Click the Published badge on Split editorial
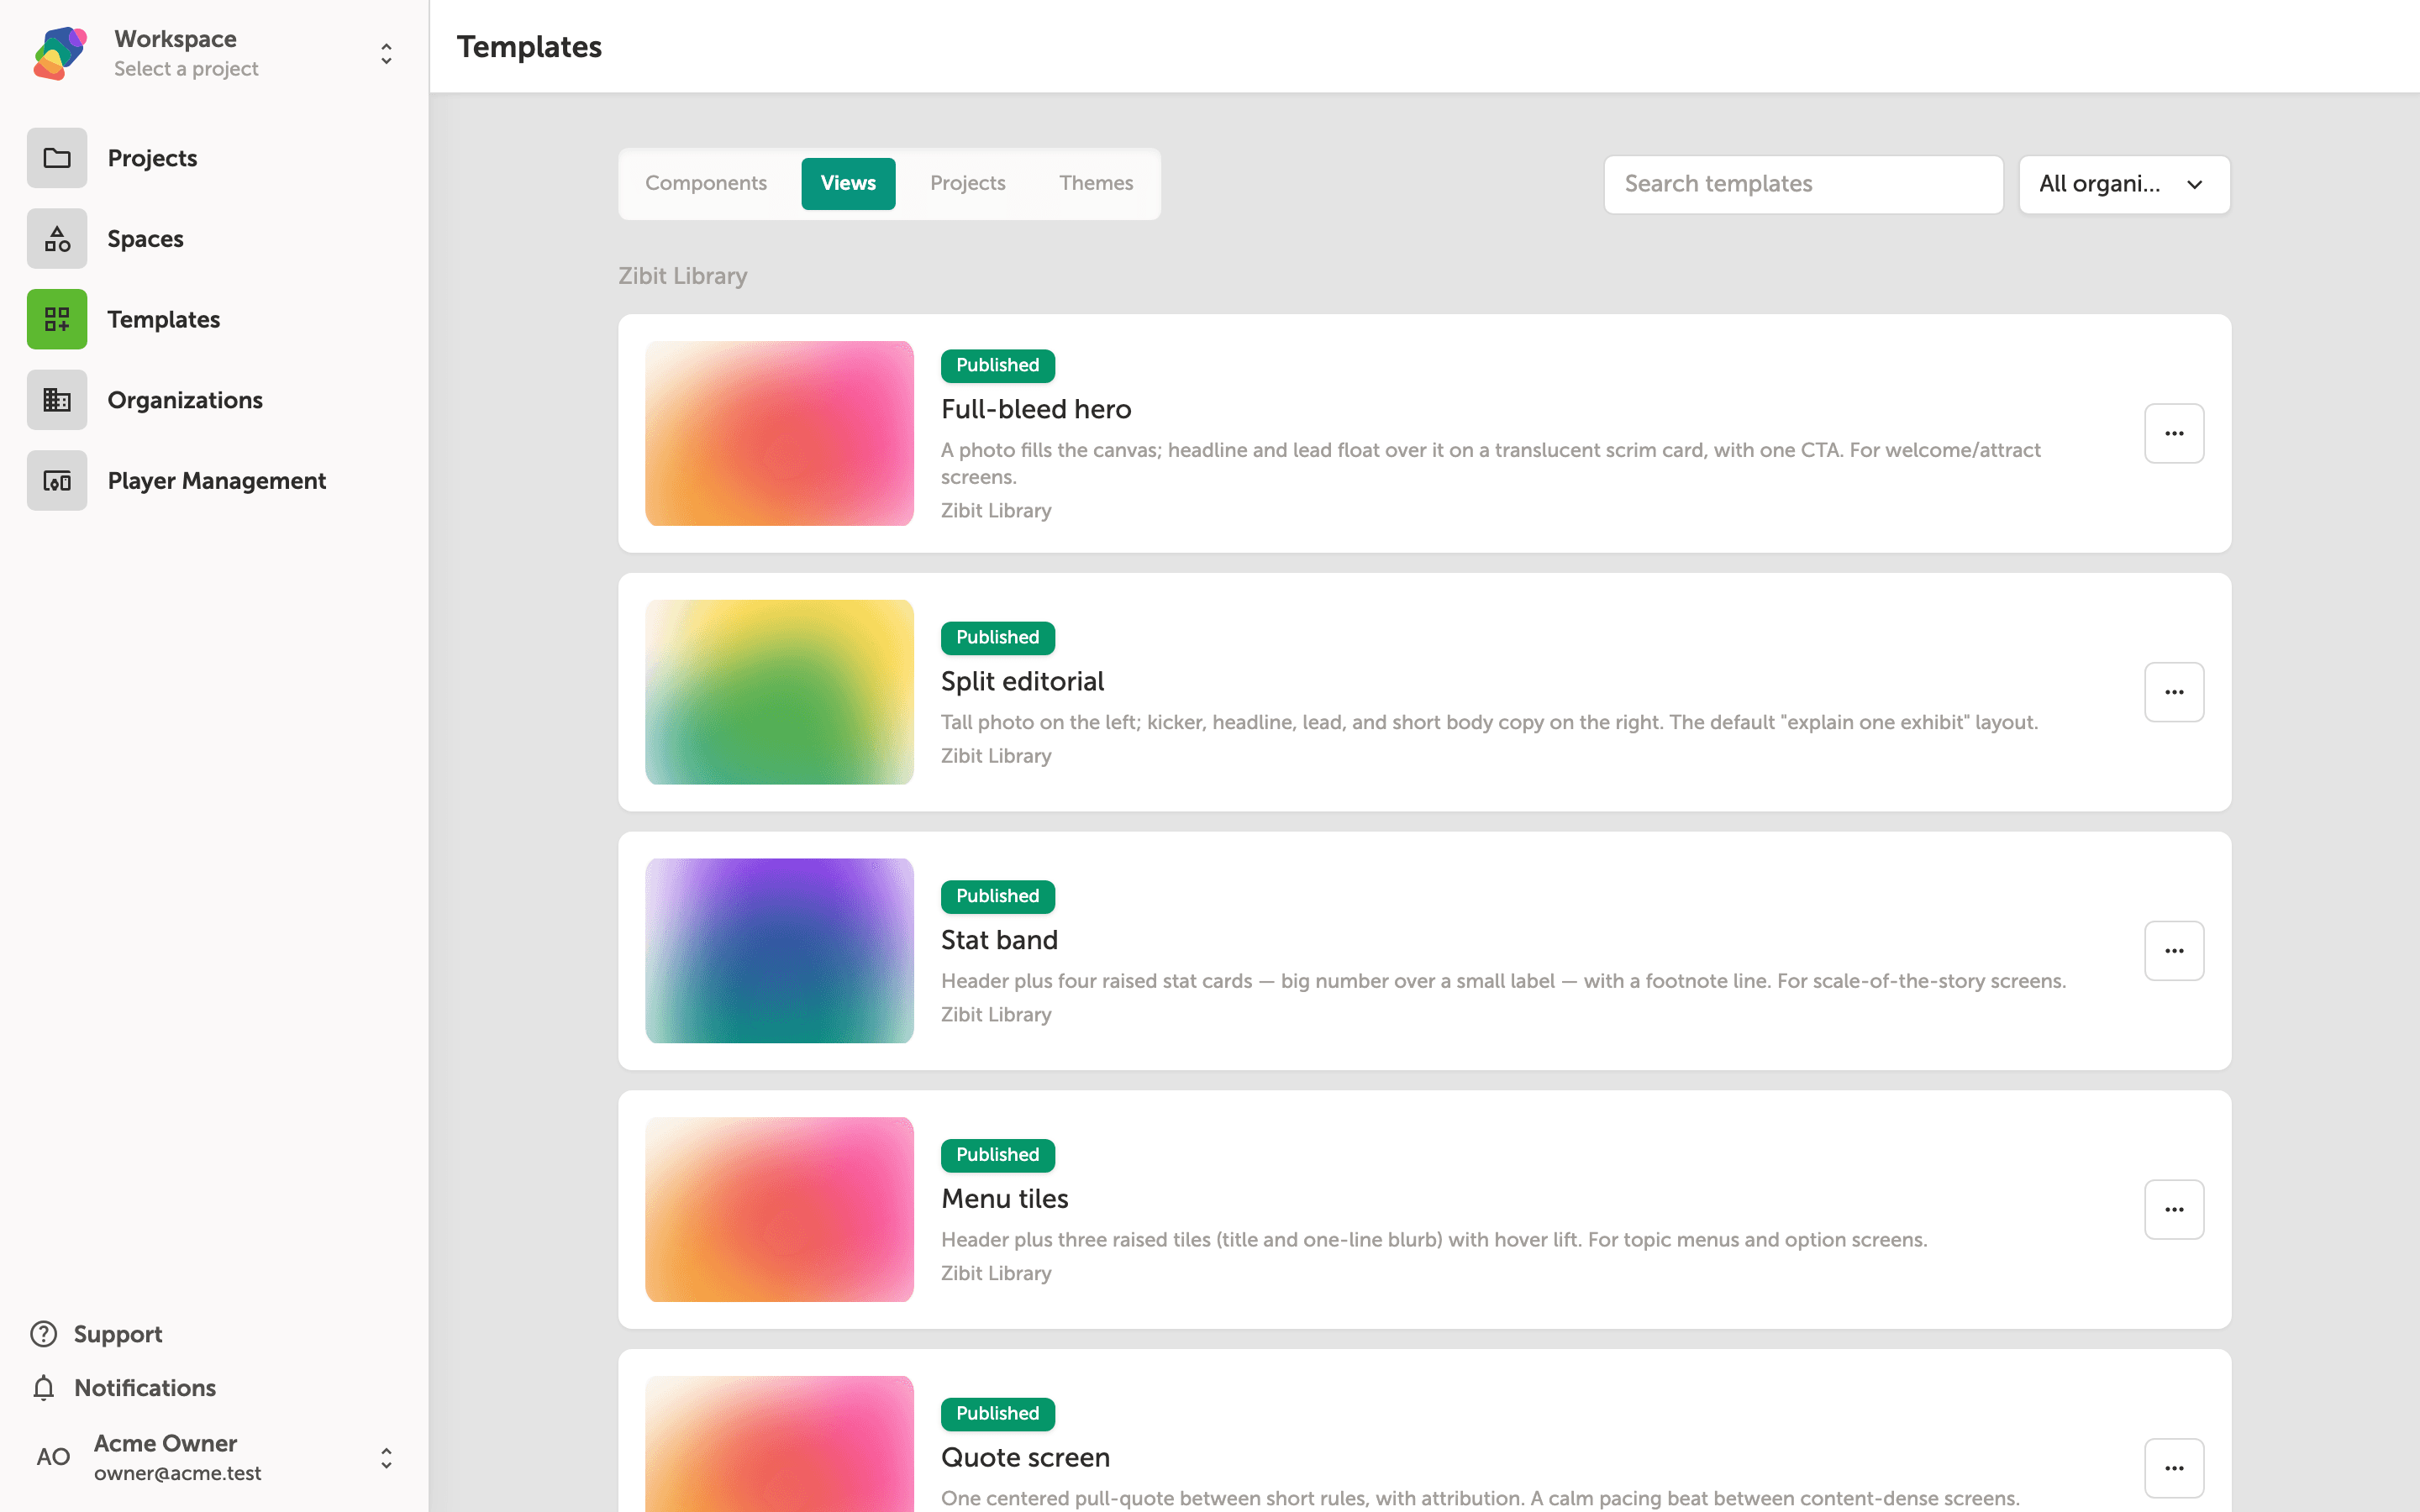This screenshot has height=1512, width=2420. (x=997, y=637)
